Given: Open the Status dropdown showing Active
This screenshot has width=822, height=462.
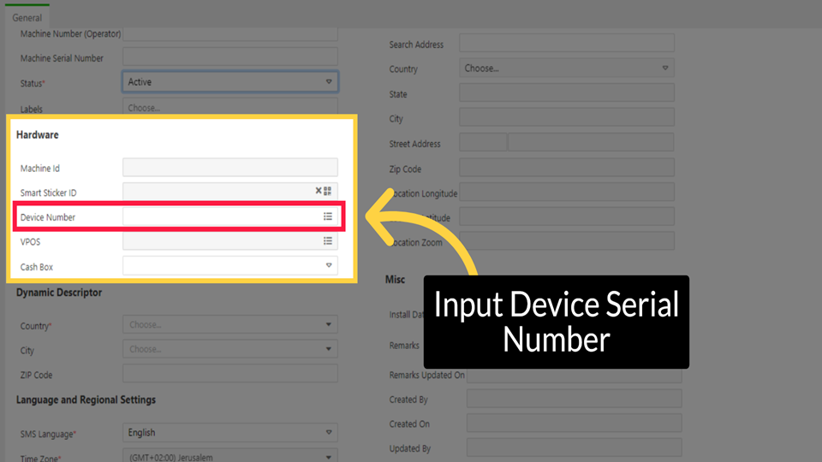Looking at the screenshot, I should tap(229, 82).
